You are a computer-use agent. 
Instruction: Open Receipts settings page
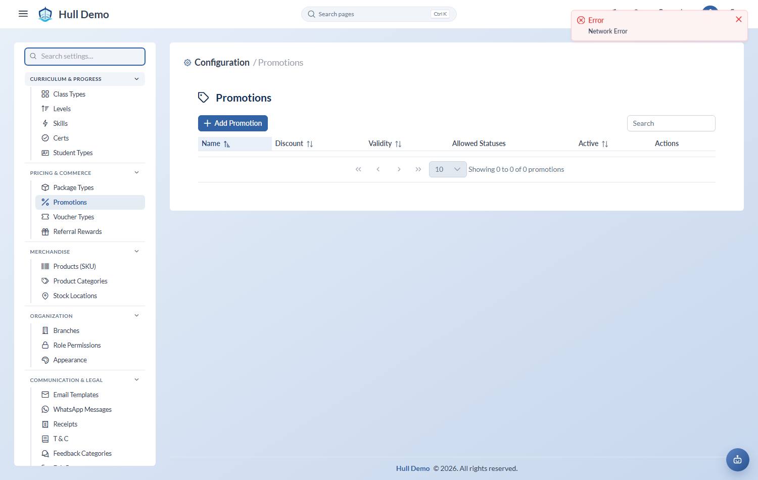coord(90,424)
